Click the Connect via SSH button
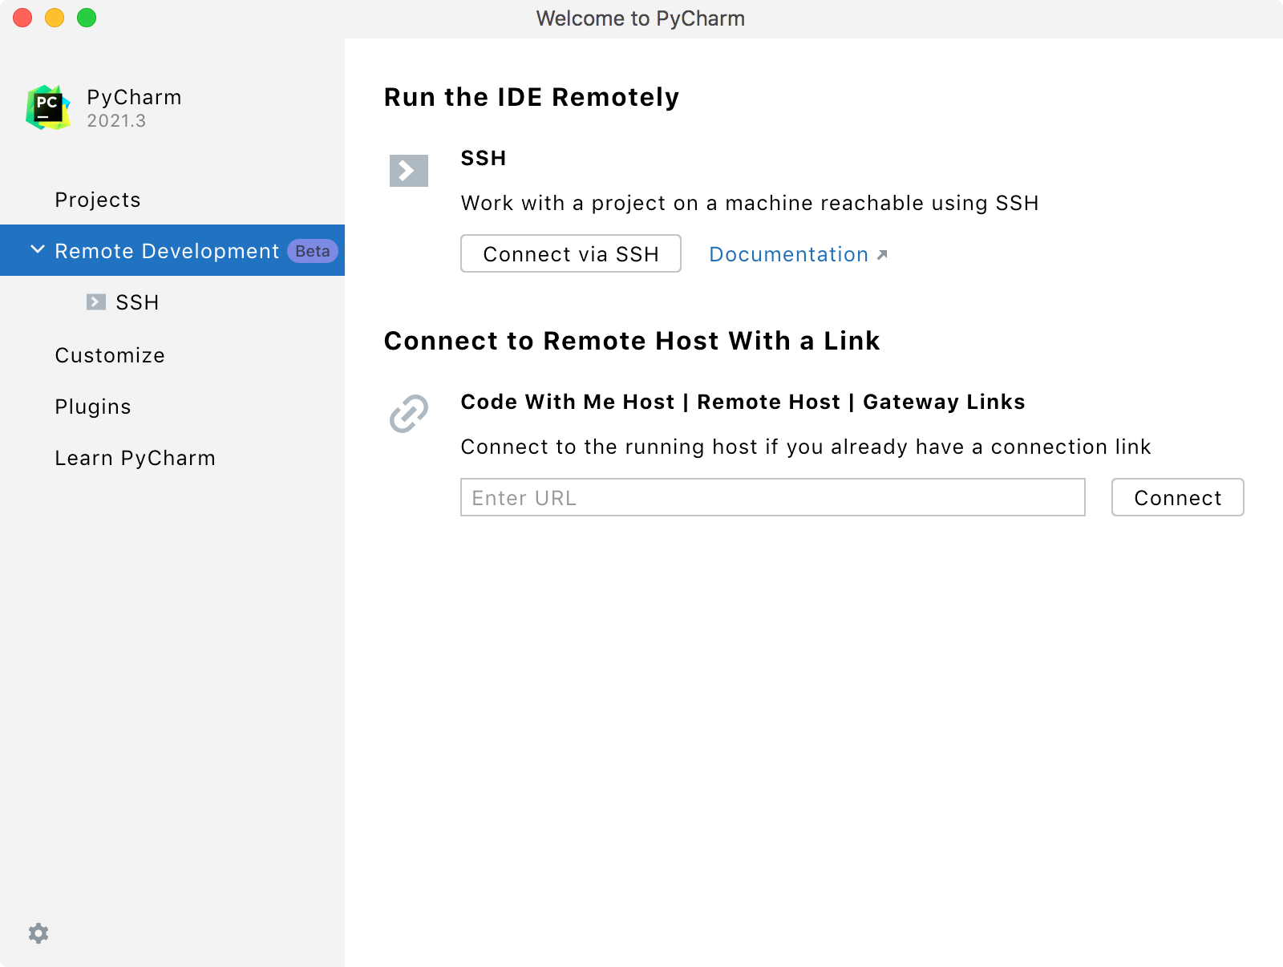 point(570,253)
